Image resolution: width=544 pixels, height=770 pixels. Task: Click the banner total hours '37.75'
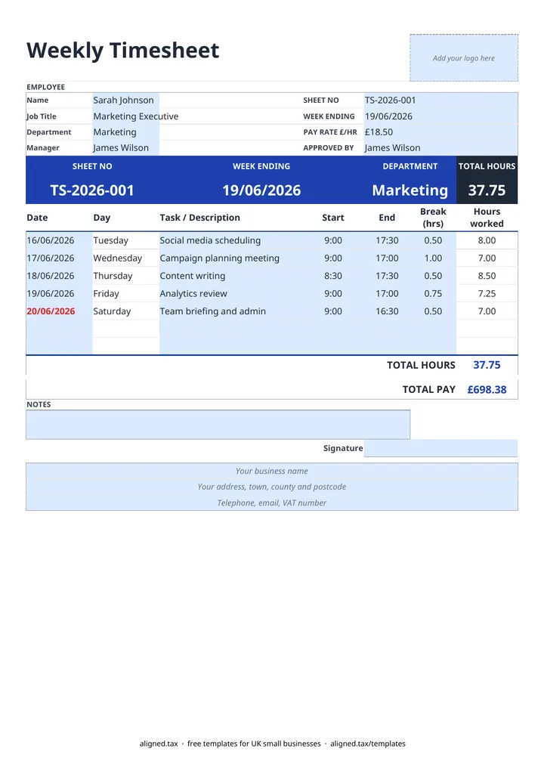click(x=487, y=190)
